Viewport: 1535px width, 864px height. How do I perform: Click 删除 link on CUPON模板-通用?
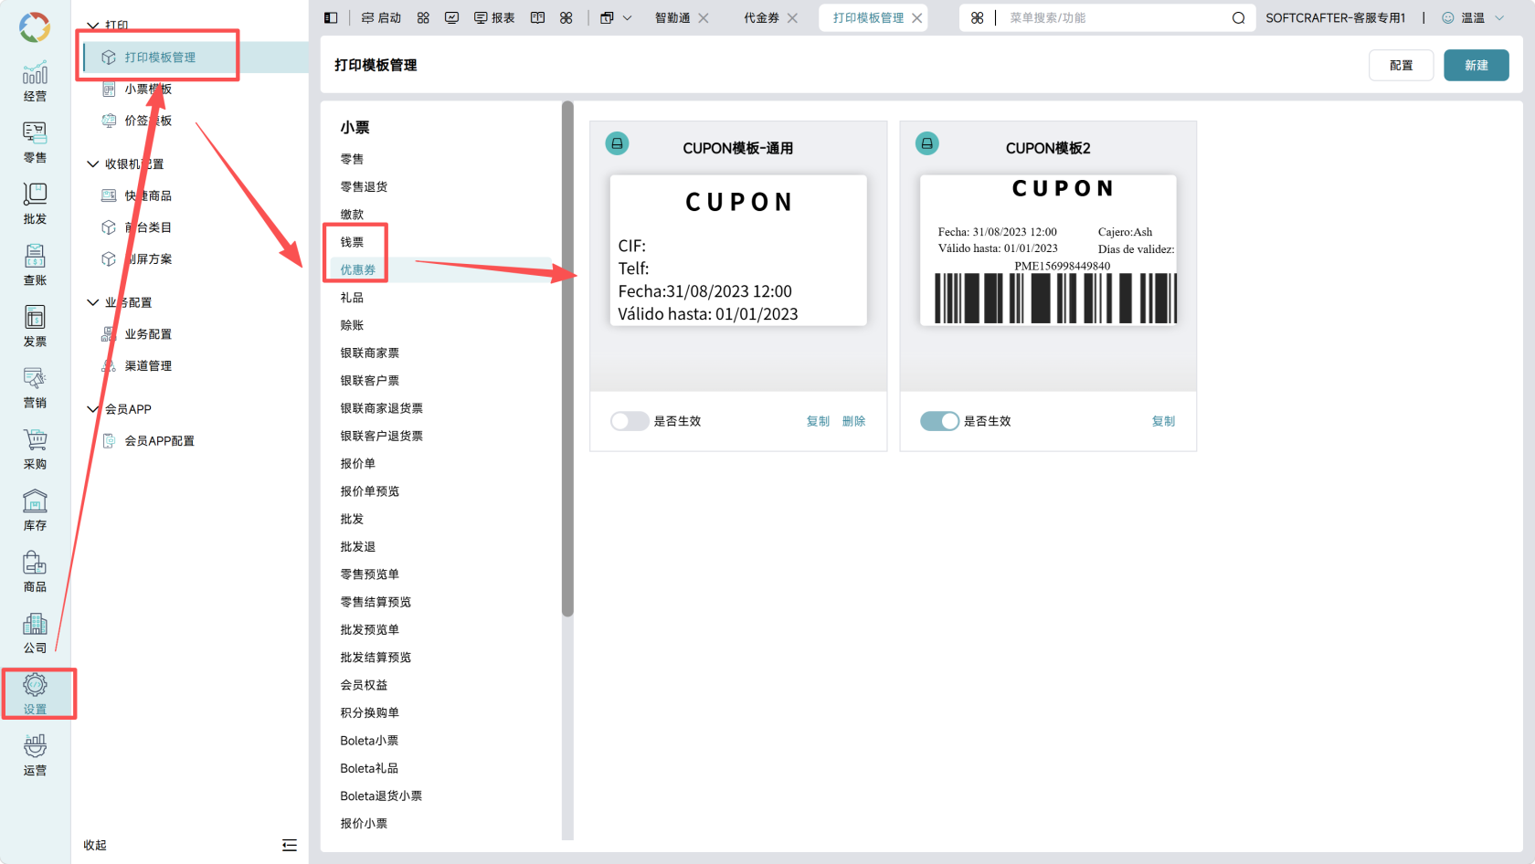click(x=853, y=421)
